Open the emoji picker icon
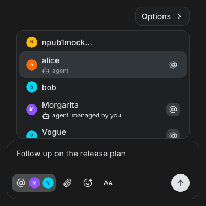The height and width of the screenshot is (206, 206). click(x=88, y=183)
